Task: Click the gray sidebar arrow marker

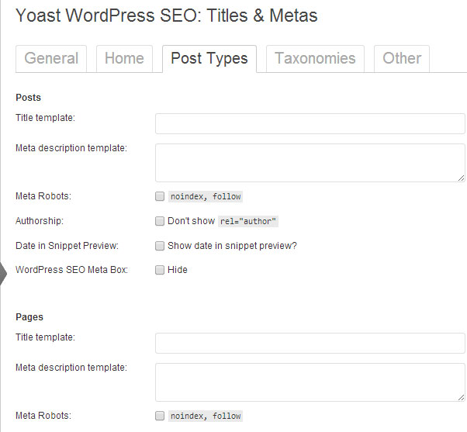Action: (3, 273)
